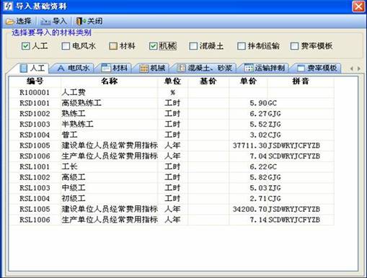The image size is (367, 278).
Task: Open the 费率模板 tab
Action: tap(317, 68)
